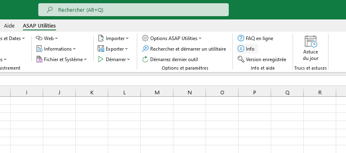Open Astuce du jour label

(x=311, y=55)
